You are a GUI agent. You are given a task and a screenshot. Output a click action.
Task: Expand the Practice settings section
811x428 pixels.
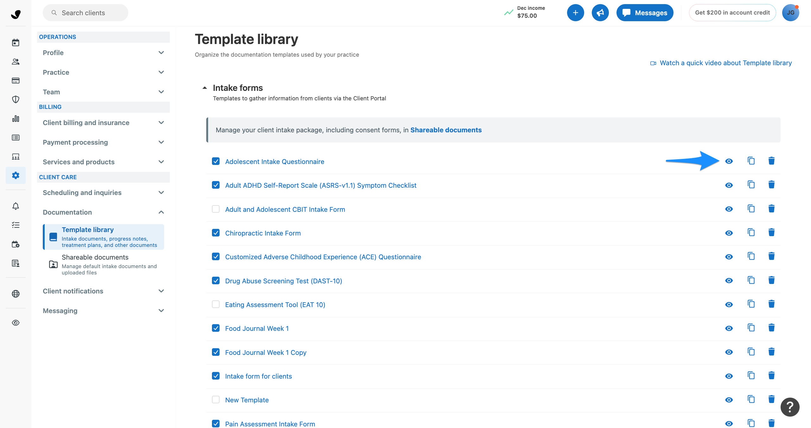103,72
